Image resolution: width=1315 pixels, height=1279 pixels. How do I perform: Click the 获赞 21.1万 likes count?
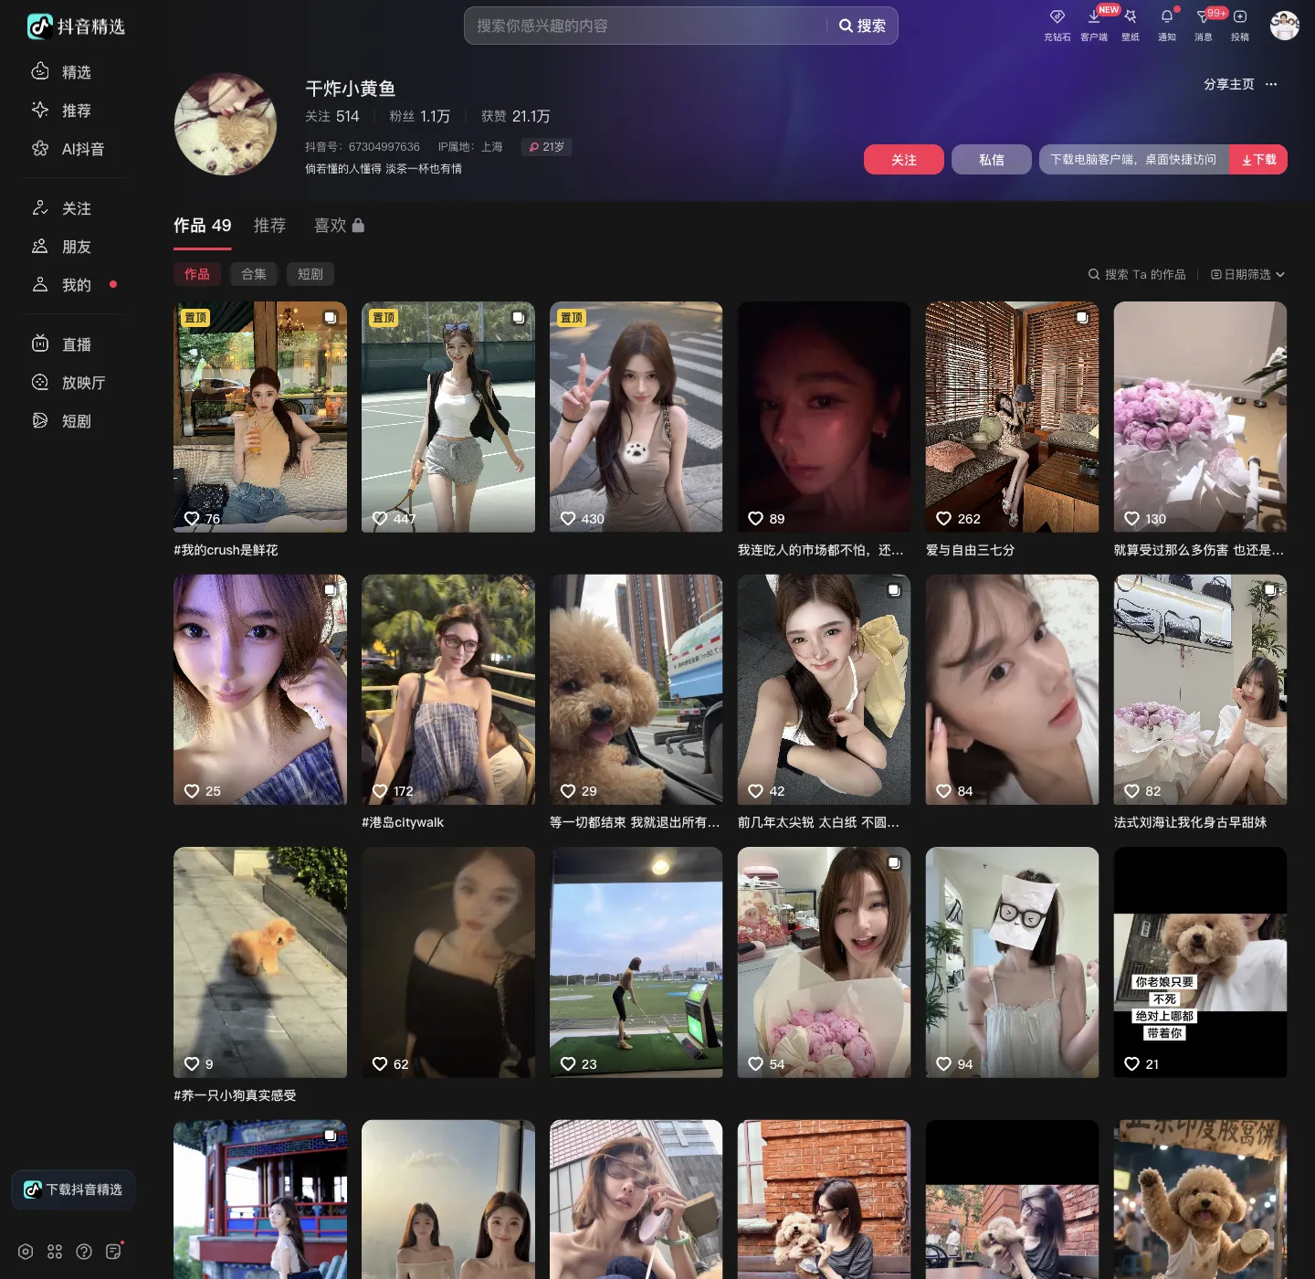tap(516, 116)
